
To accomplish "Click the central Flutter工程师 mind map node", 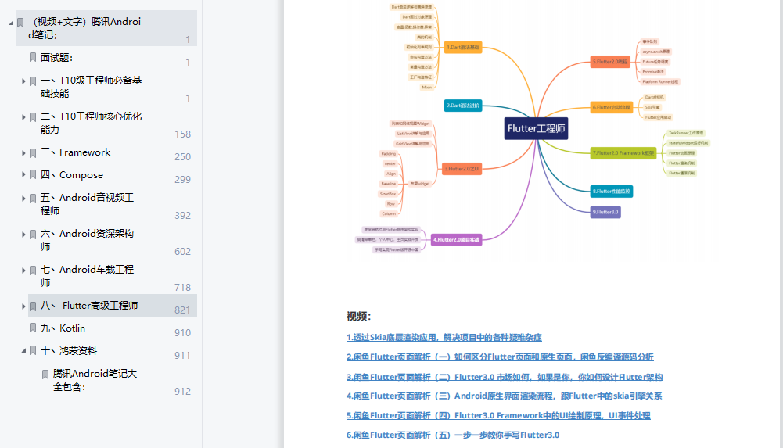I will pos(536,128).
